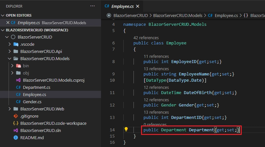Collapse the BlazorServerCRUD workspace section

(3, 30)
